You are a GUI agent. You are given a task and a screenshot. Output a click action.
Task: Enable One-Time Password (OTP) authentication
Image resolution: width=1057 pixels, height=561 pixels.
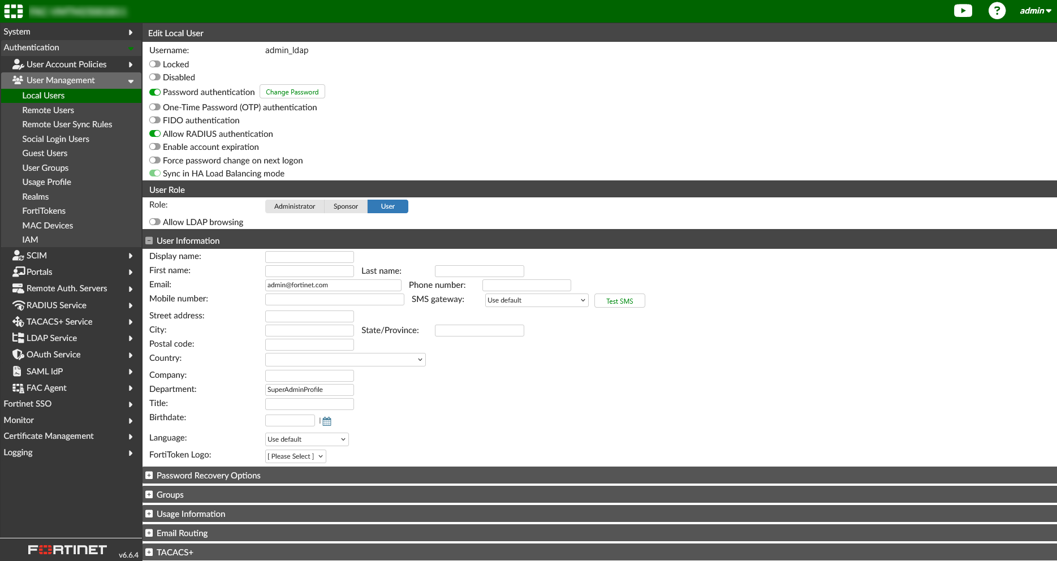click(x=155, y=107)
